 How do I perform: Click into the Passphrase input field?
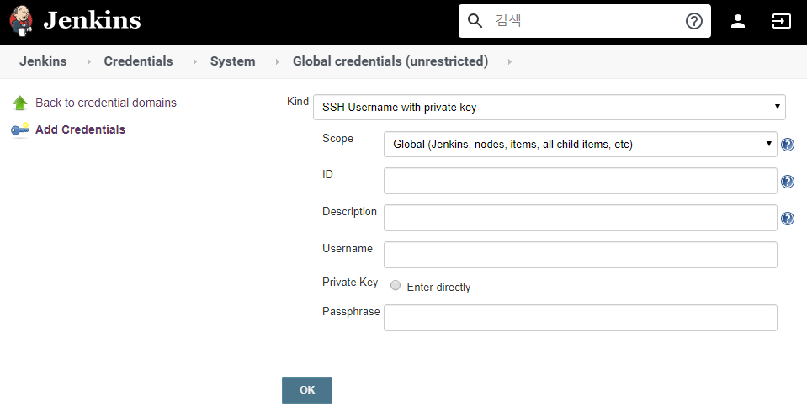point(581,318)
